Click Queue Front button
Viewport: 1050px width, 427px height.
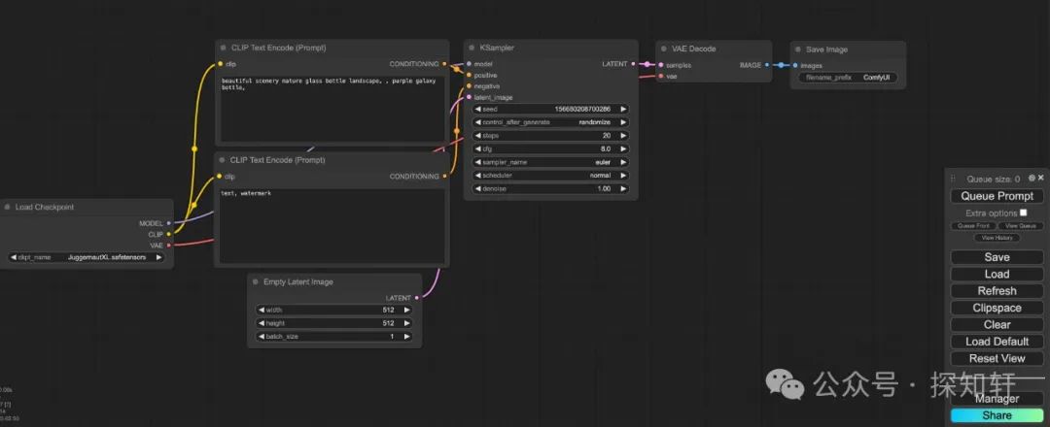pyautogui.click(x=973, y=226)
